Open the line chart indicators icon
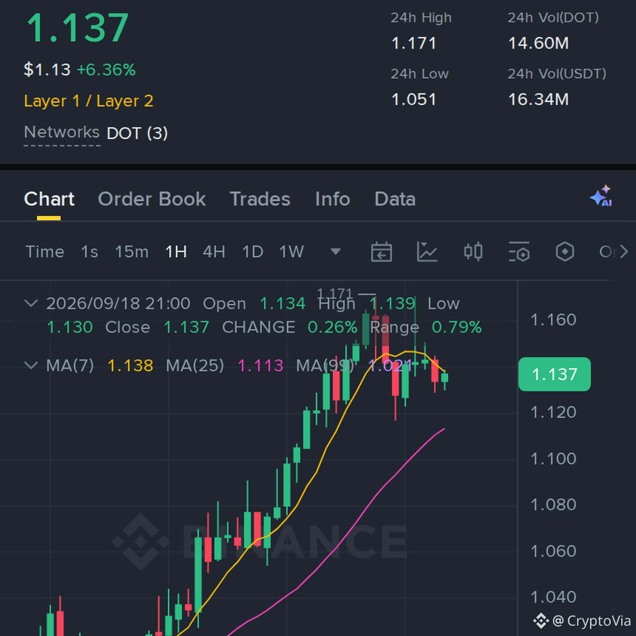The image size is (636, 636). coord(427,252)
